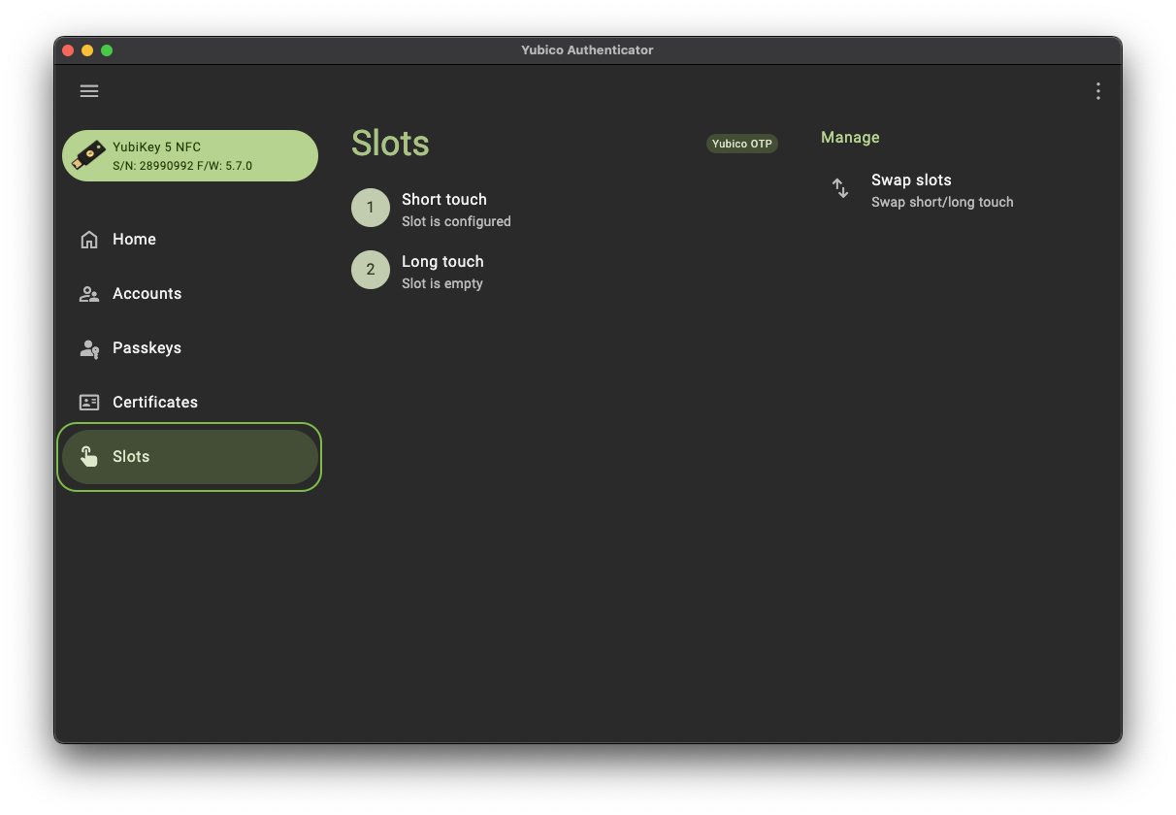Minimize window with yellow button

coord(87,50)
